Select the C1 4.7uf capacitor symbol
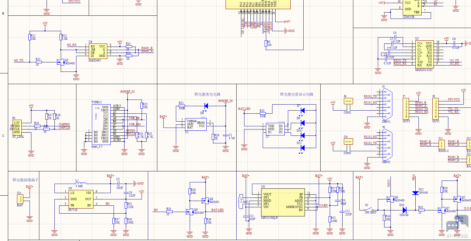 [x=226, y=135]
